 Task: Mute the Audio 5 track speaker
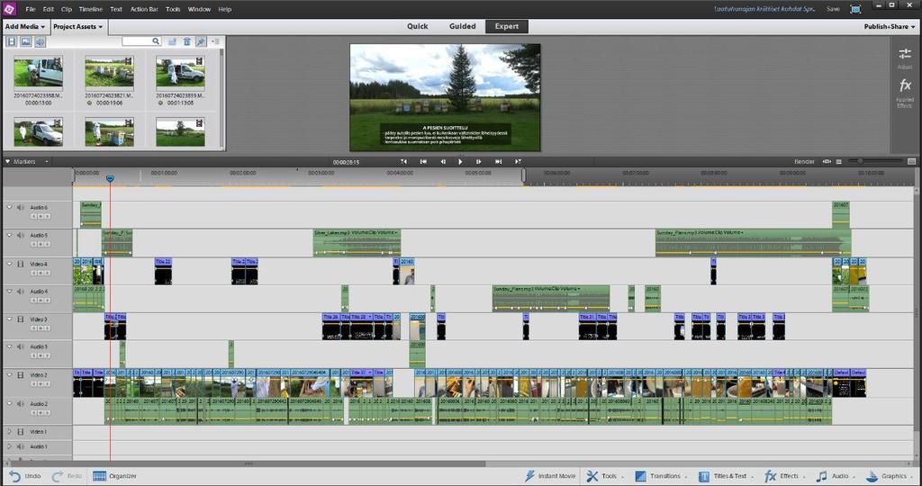(x=21, y=236)
